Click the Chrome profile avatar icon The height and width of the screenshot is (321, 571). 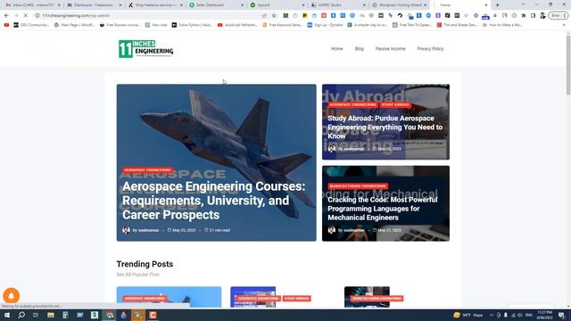[542, 16]
